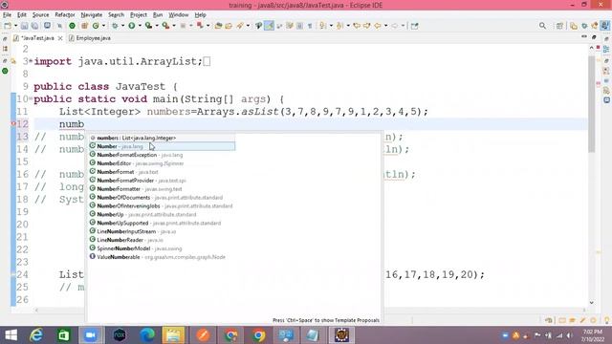Screen dimensions: 612x344
Task: Click the Open Type toolbar icon
Action: pyautogui.click(x=218, y=26)
